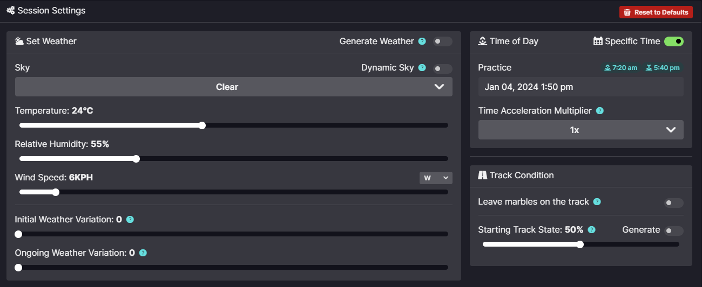Enable the Generate Weather toggle
The width and height of the screenshot is (702, 287).
(442, 41)
